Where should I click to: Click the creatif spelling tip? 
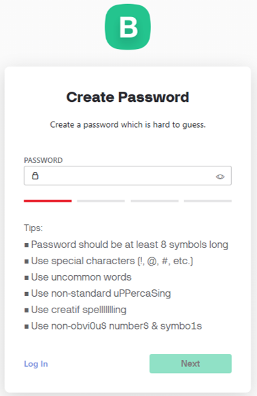75,310
